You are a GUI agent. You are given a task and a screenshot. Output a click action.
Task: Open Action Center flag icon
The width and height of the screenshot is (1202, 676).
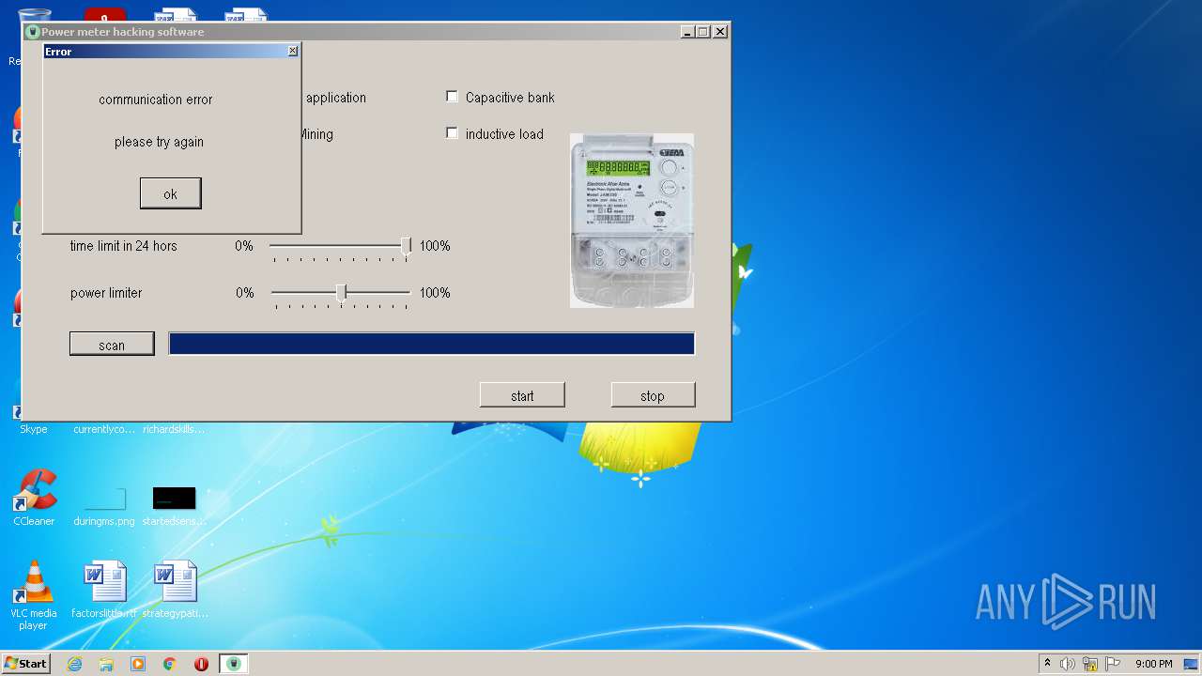coord(1113,664)
